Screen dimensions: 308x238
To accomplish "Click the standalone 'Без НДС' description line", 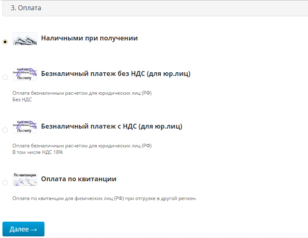I will pos(22,100).
